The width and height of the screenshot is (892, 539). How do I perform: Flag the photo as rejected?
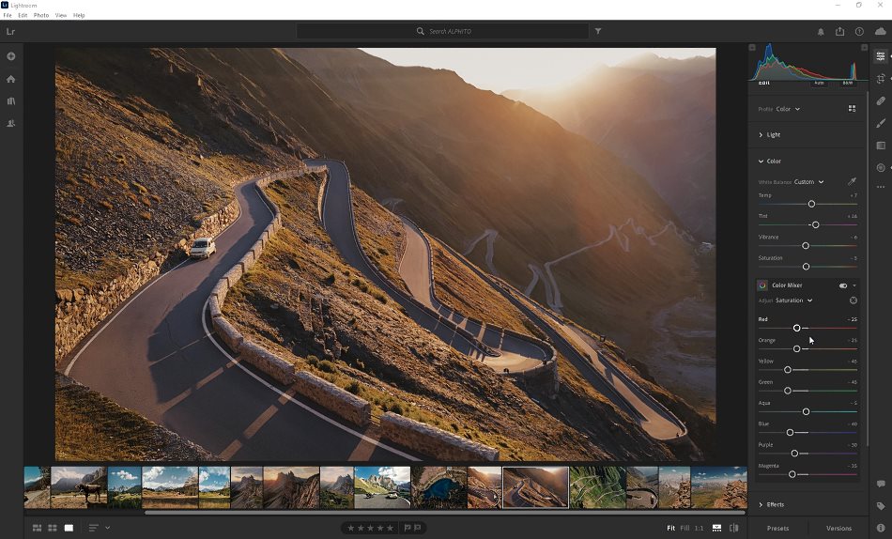[x=417, y=528]
